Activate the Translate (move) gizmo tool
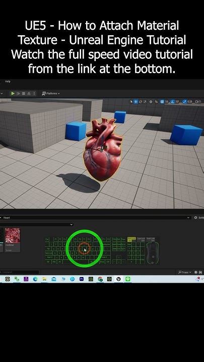 point(136,102)
